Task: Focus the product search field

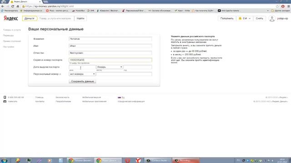Action: point(55,19)
